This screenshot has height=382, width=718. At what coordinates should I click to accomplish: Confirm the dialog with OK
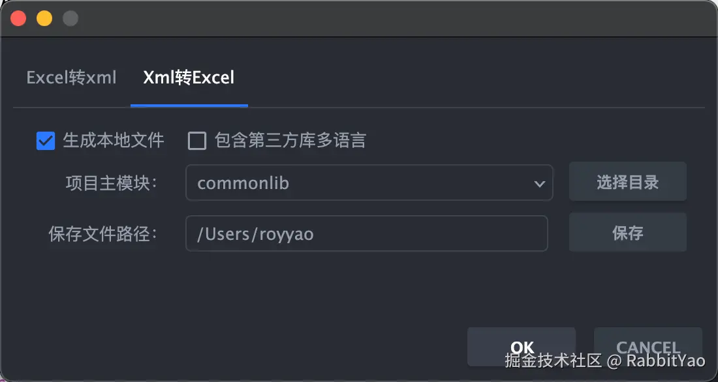click(x=522, y=347)
